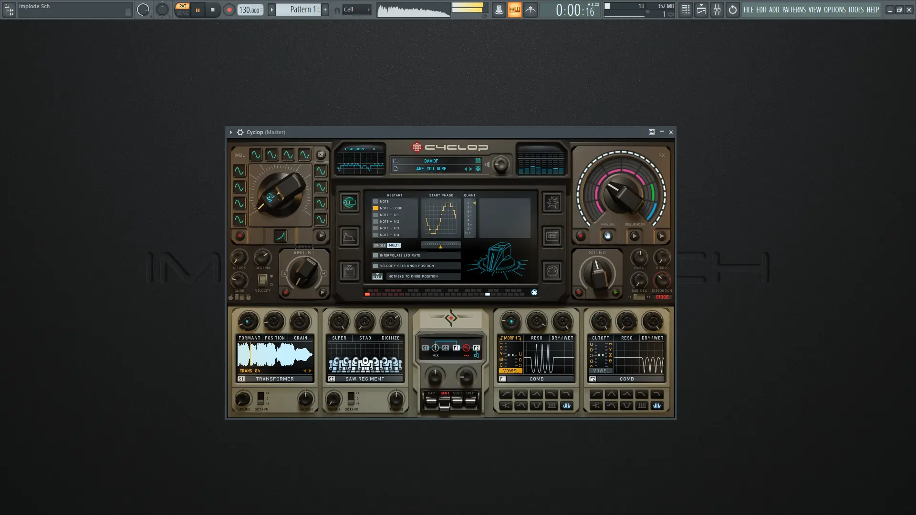Click the DIODE distortion type button
The image size is (916, 515).
662,297
